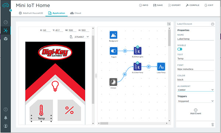Click the Add Event plus button
The width and height of the screenshot is (221, 133).
click(x=196, y=110)
